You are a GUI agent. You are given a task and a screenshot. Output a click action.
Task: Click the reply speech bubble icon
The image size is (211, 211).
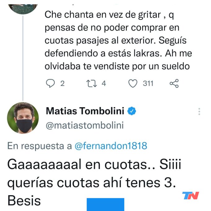(x=50, y=83)
